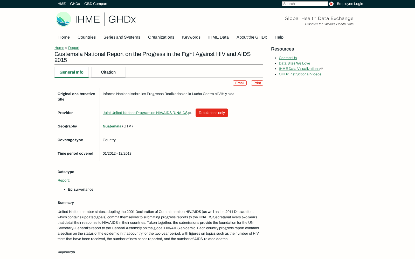Open the Contact Us resource link
The height and width of the screenshot is (259, 415).
[x=288, y=58]
